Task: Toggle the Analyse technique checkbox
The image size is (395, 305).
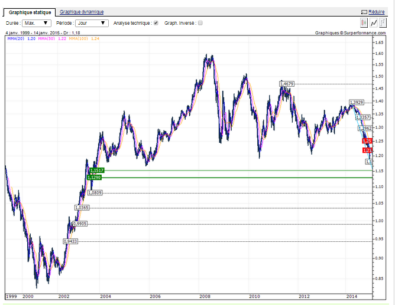Action: pyautogui.click(x=156, y=23)
